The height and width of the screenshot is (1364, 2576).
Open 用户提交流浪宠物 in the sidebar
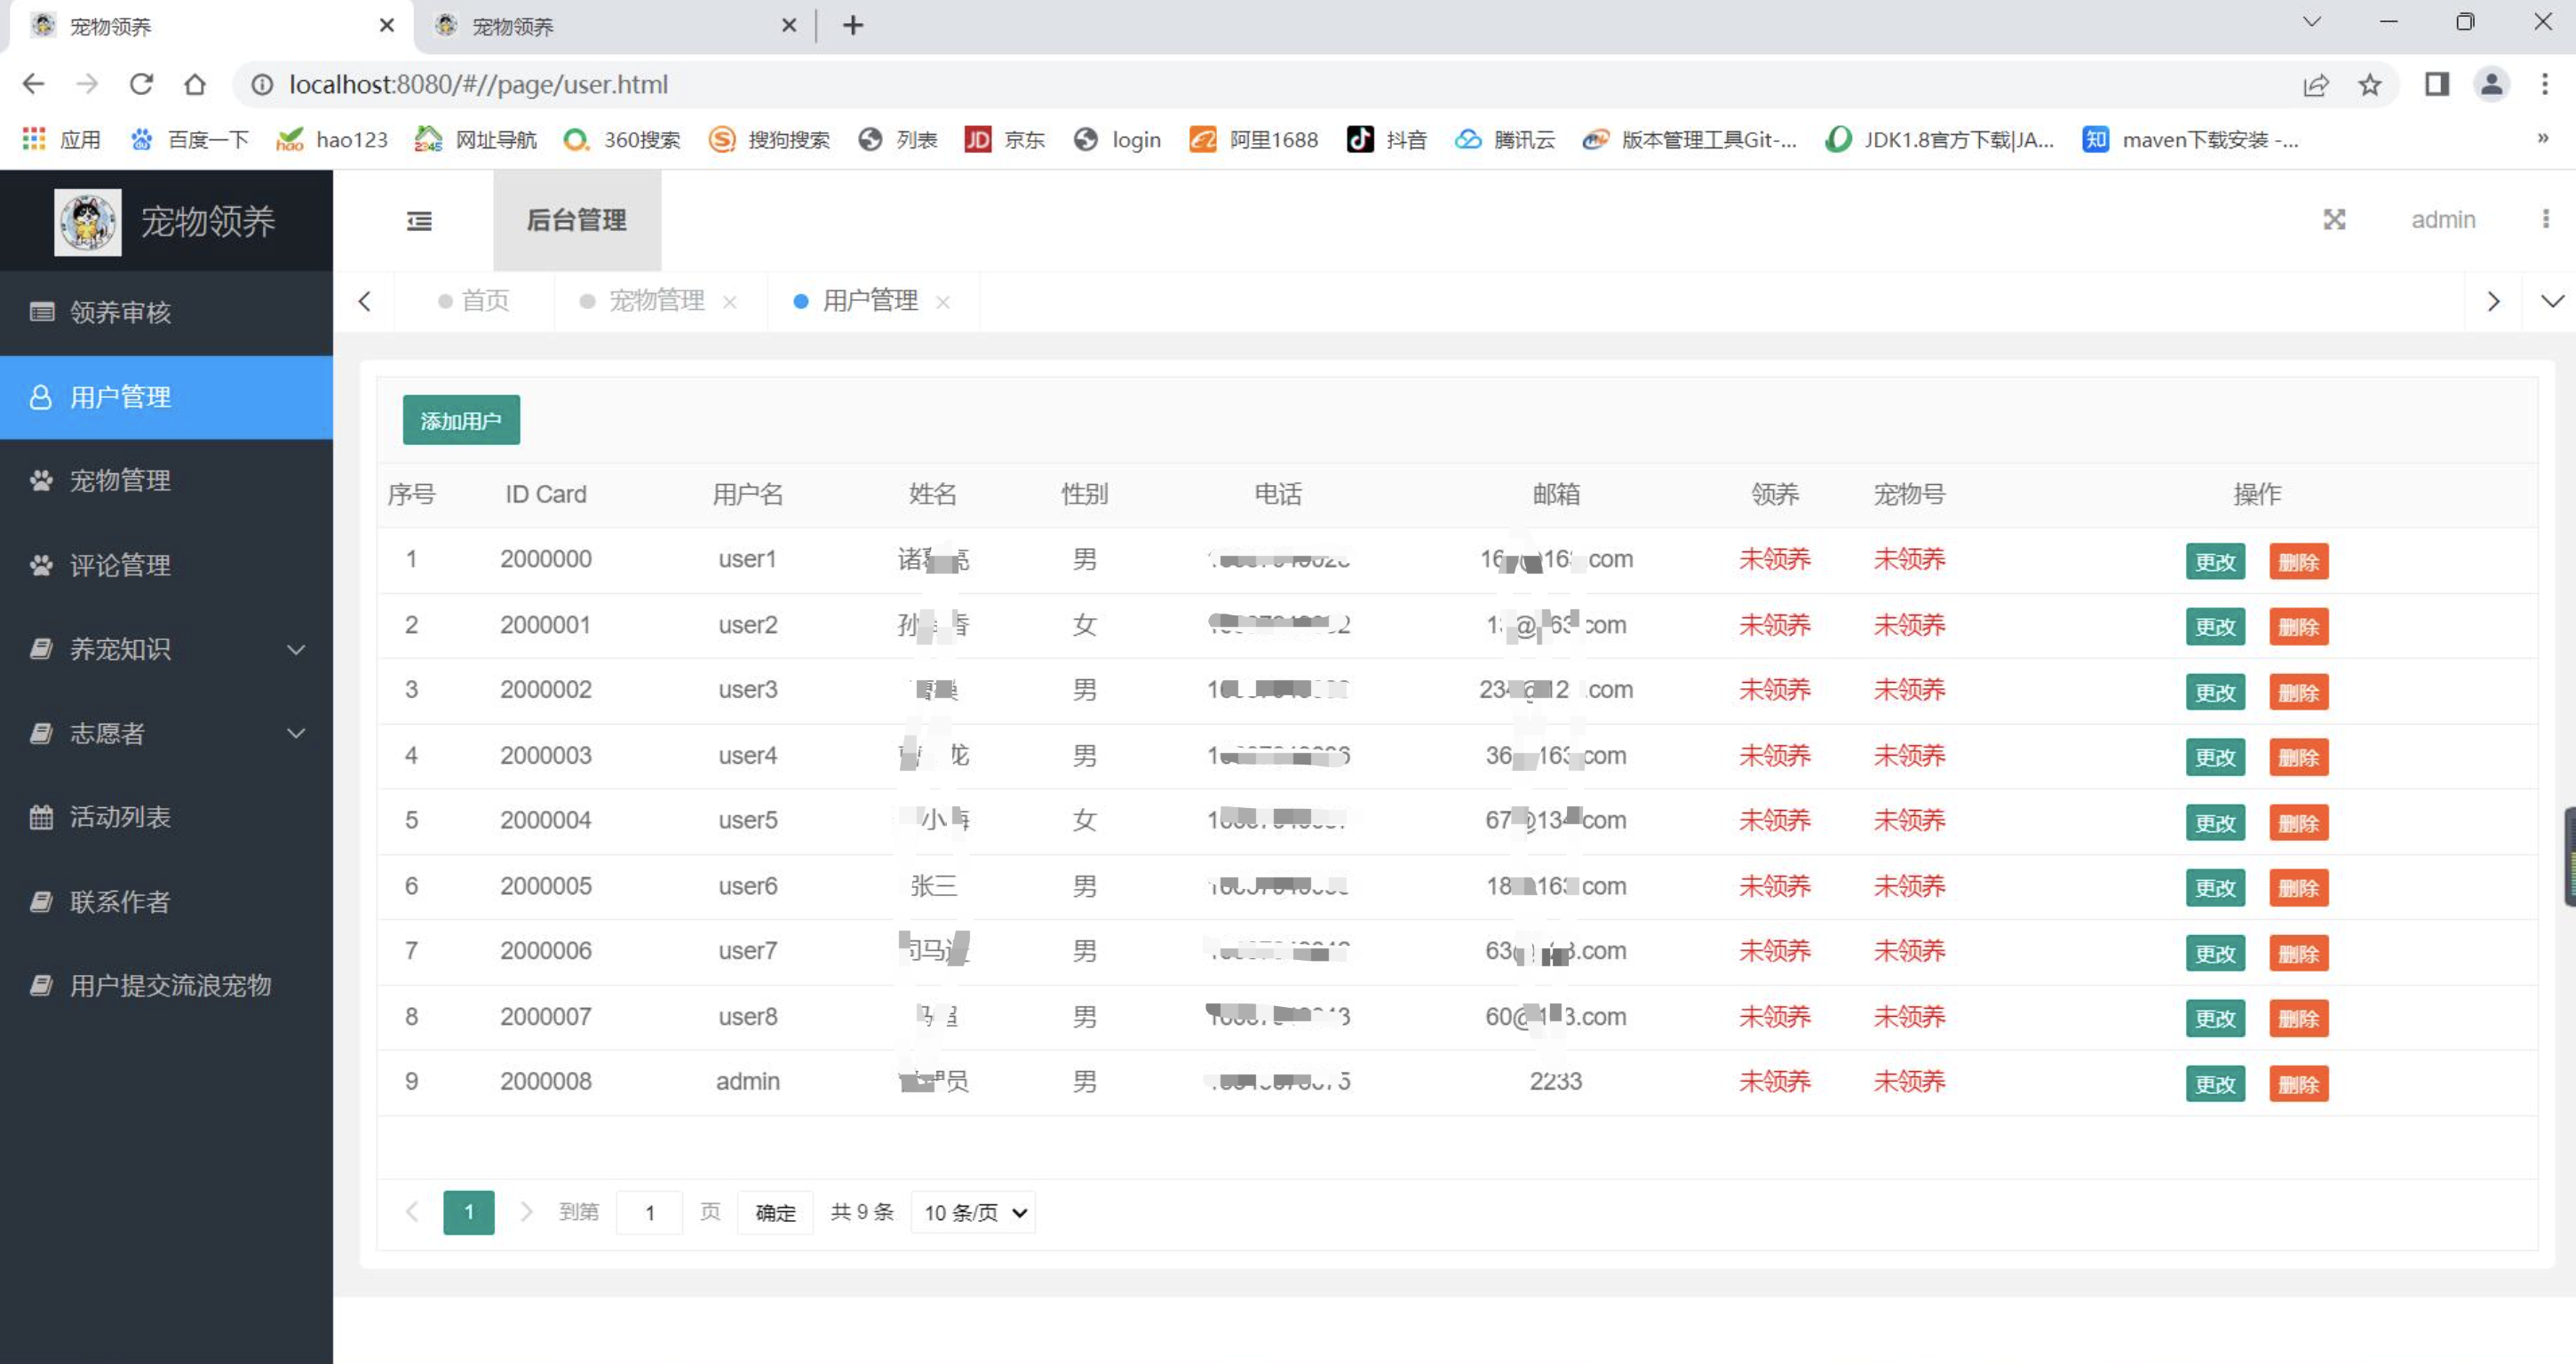(x=166, y=985)
